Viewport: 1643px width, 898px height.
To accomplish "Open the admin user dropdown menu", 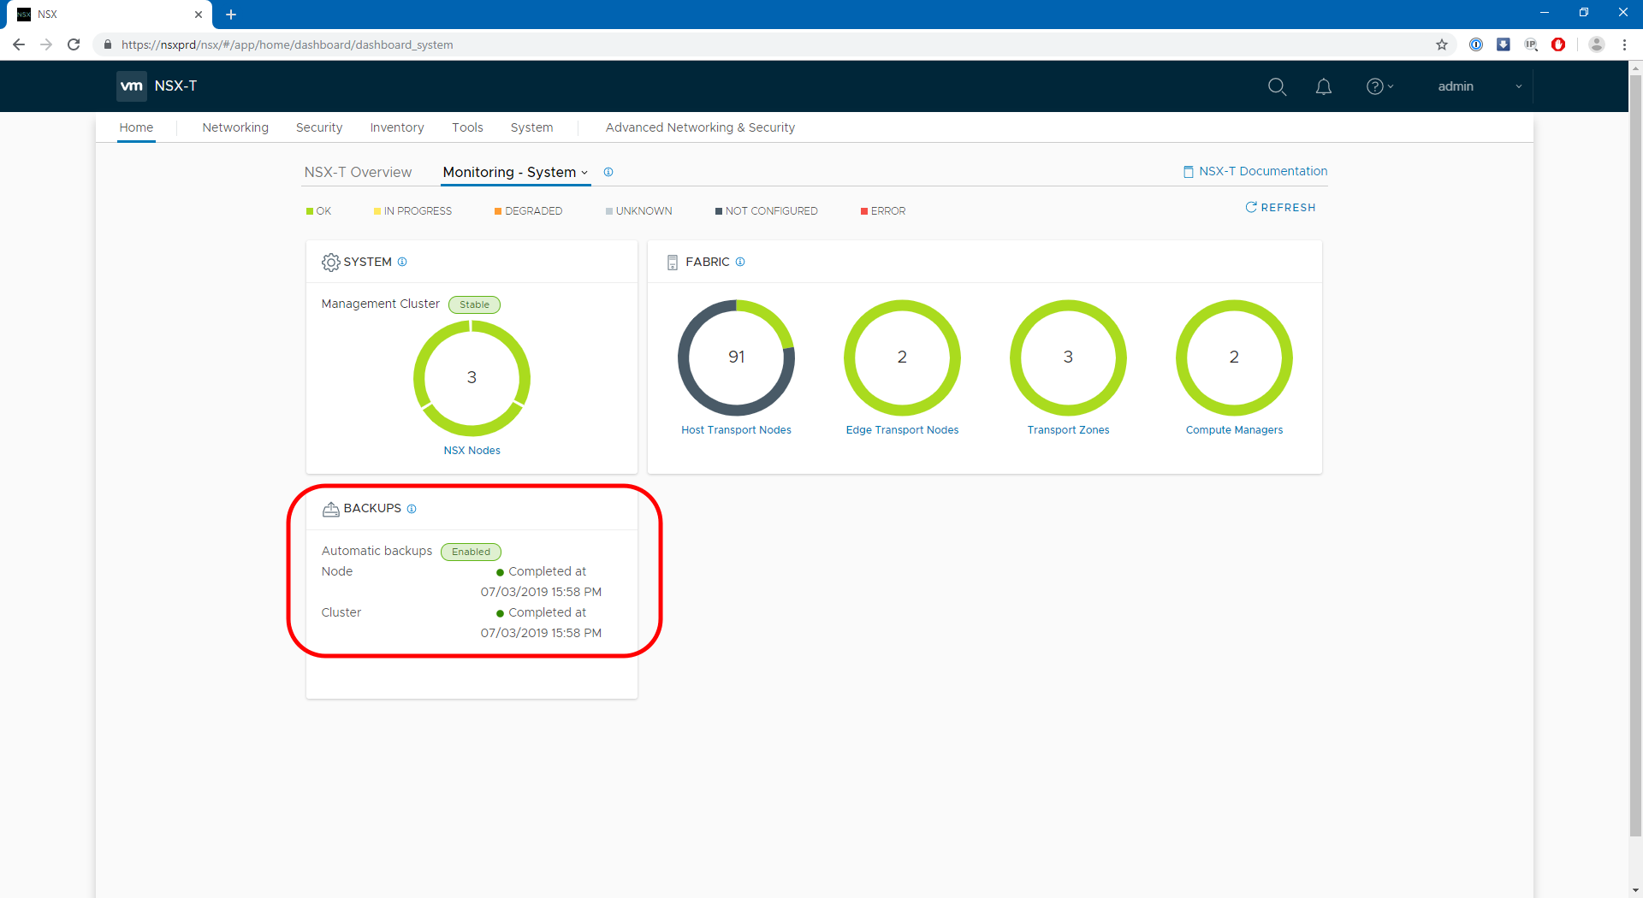I will pos(1479,86).
